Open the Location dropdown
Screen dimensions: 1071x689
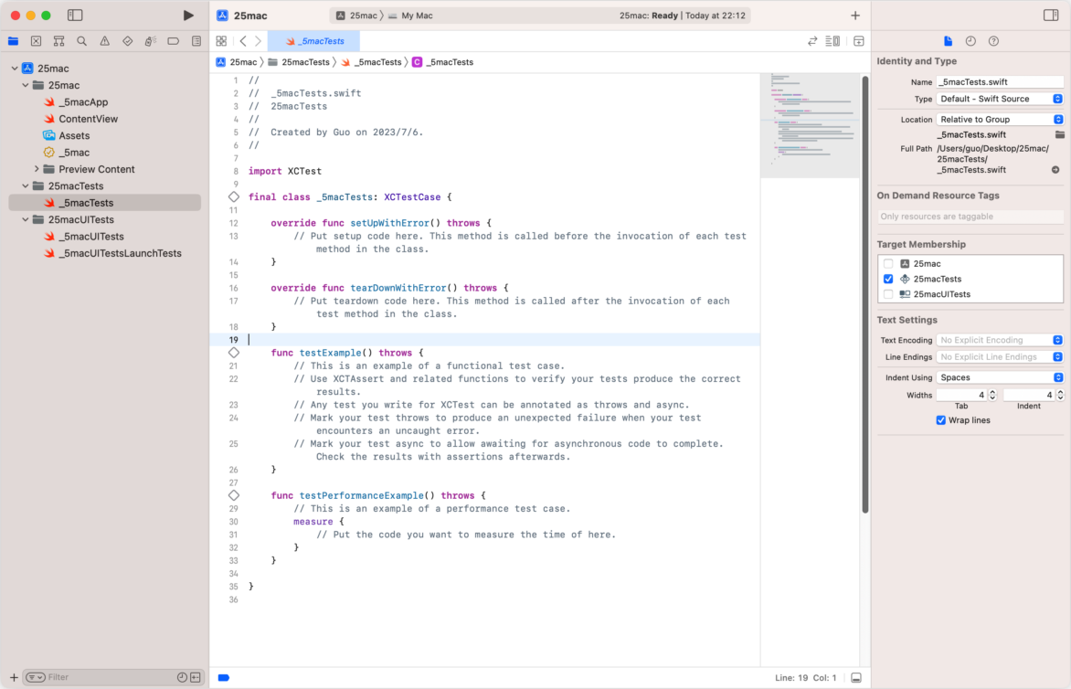point(1000,120)
